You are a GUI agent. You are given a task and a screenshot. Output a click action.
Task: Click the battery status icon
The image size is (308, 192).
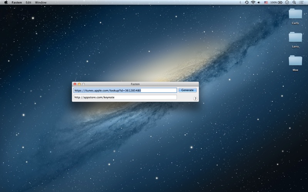[x=280, y=2]
